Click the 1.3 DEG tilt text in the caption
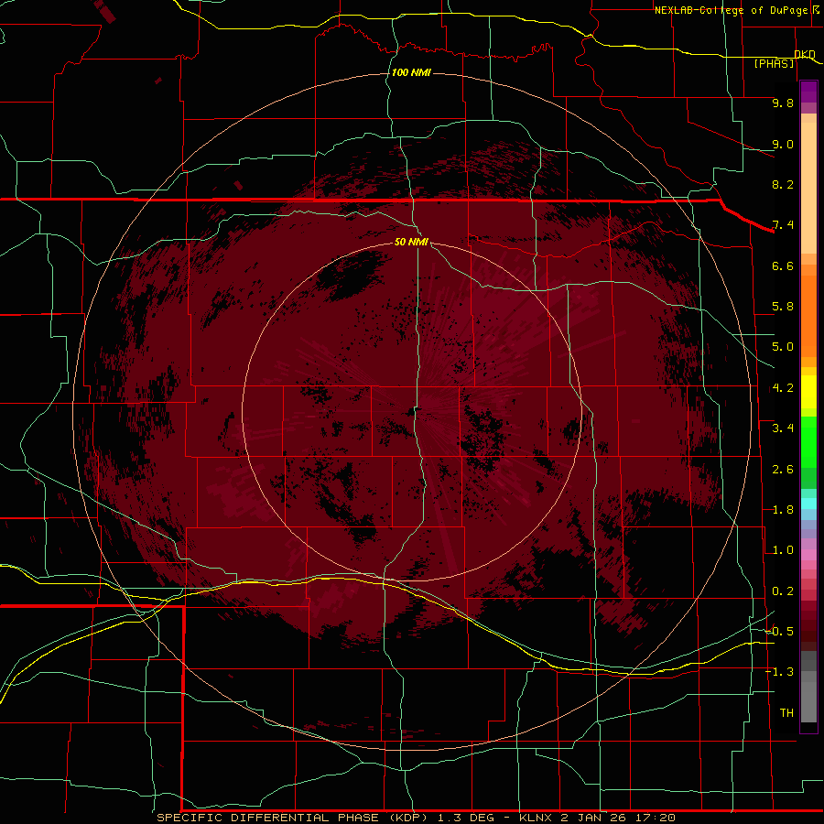Screen dimensions: 824x824 466,818
